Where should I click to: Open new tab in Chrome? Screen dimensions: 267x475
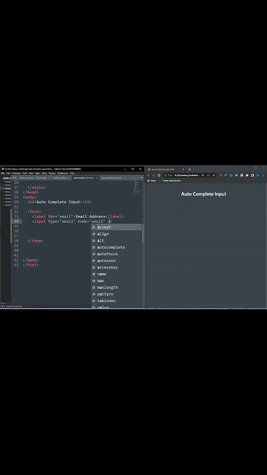(x=189, y=170)
